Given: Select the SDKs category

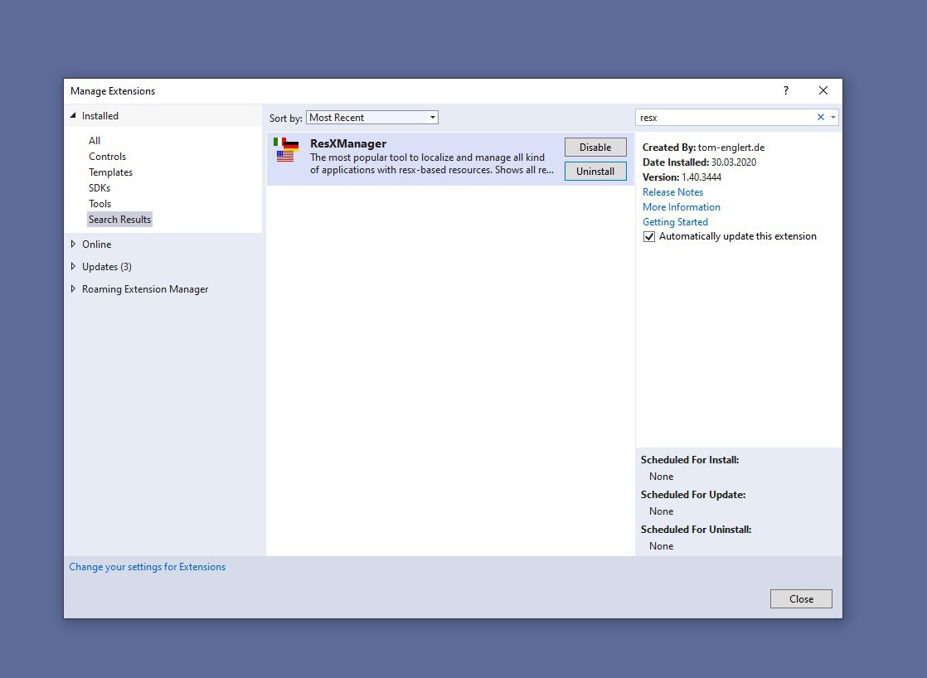Looking at the screenshot, I should pos(99,188).
